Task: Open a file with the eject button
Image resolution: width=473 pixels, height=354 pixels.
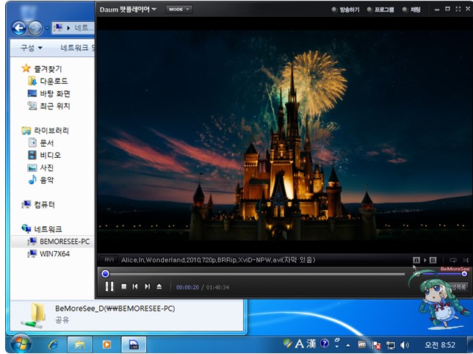Action: click(159, 286)
